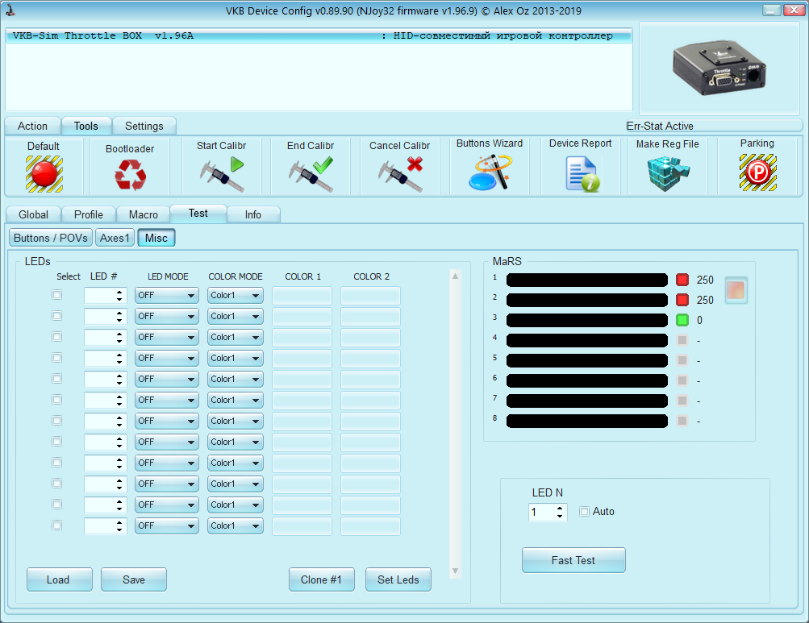Click the Default red button icon

(44, 172)
